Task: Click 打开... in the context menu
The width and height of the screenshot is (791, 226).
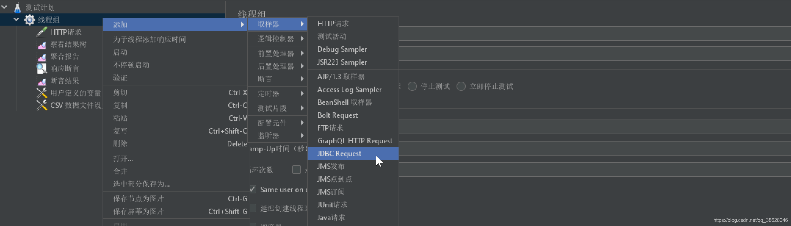Action: coord(175,159)
